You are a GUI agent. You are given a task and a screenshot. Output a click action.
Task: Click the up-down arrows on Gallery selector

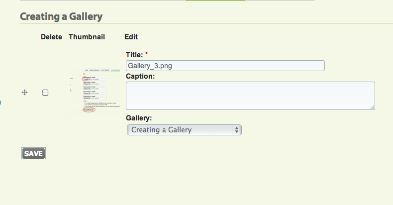[237, 130]
